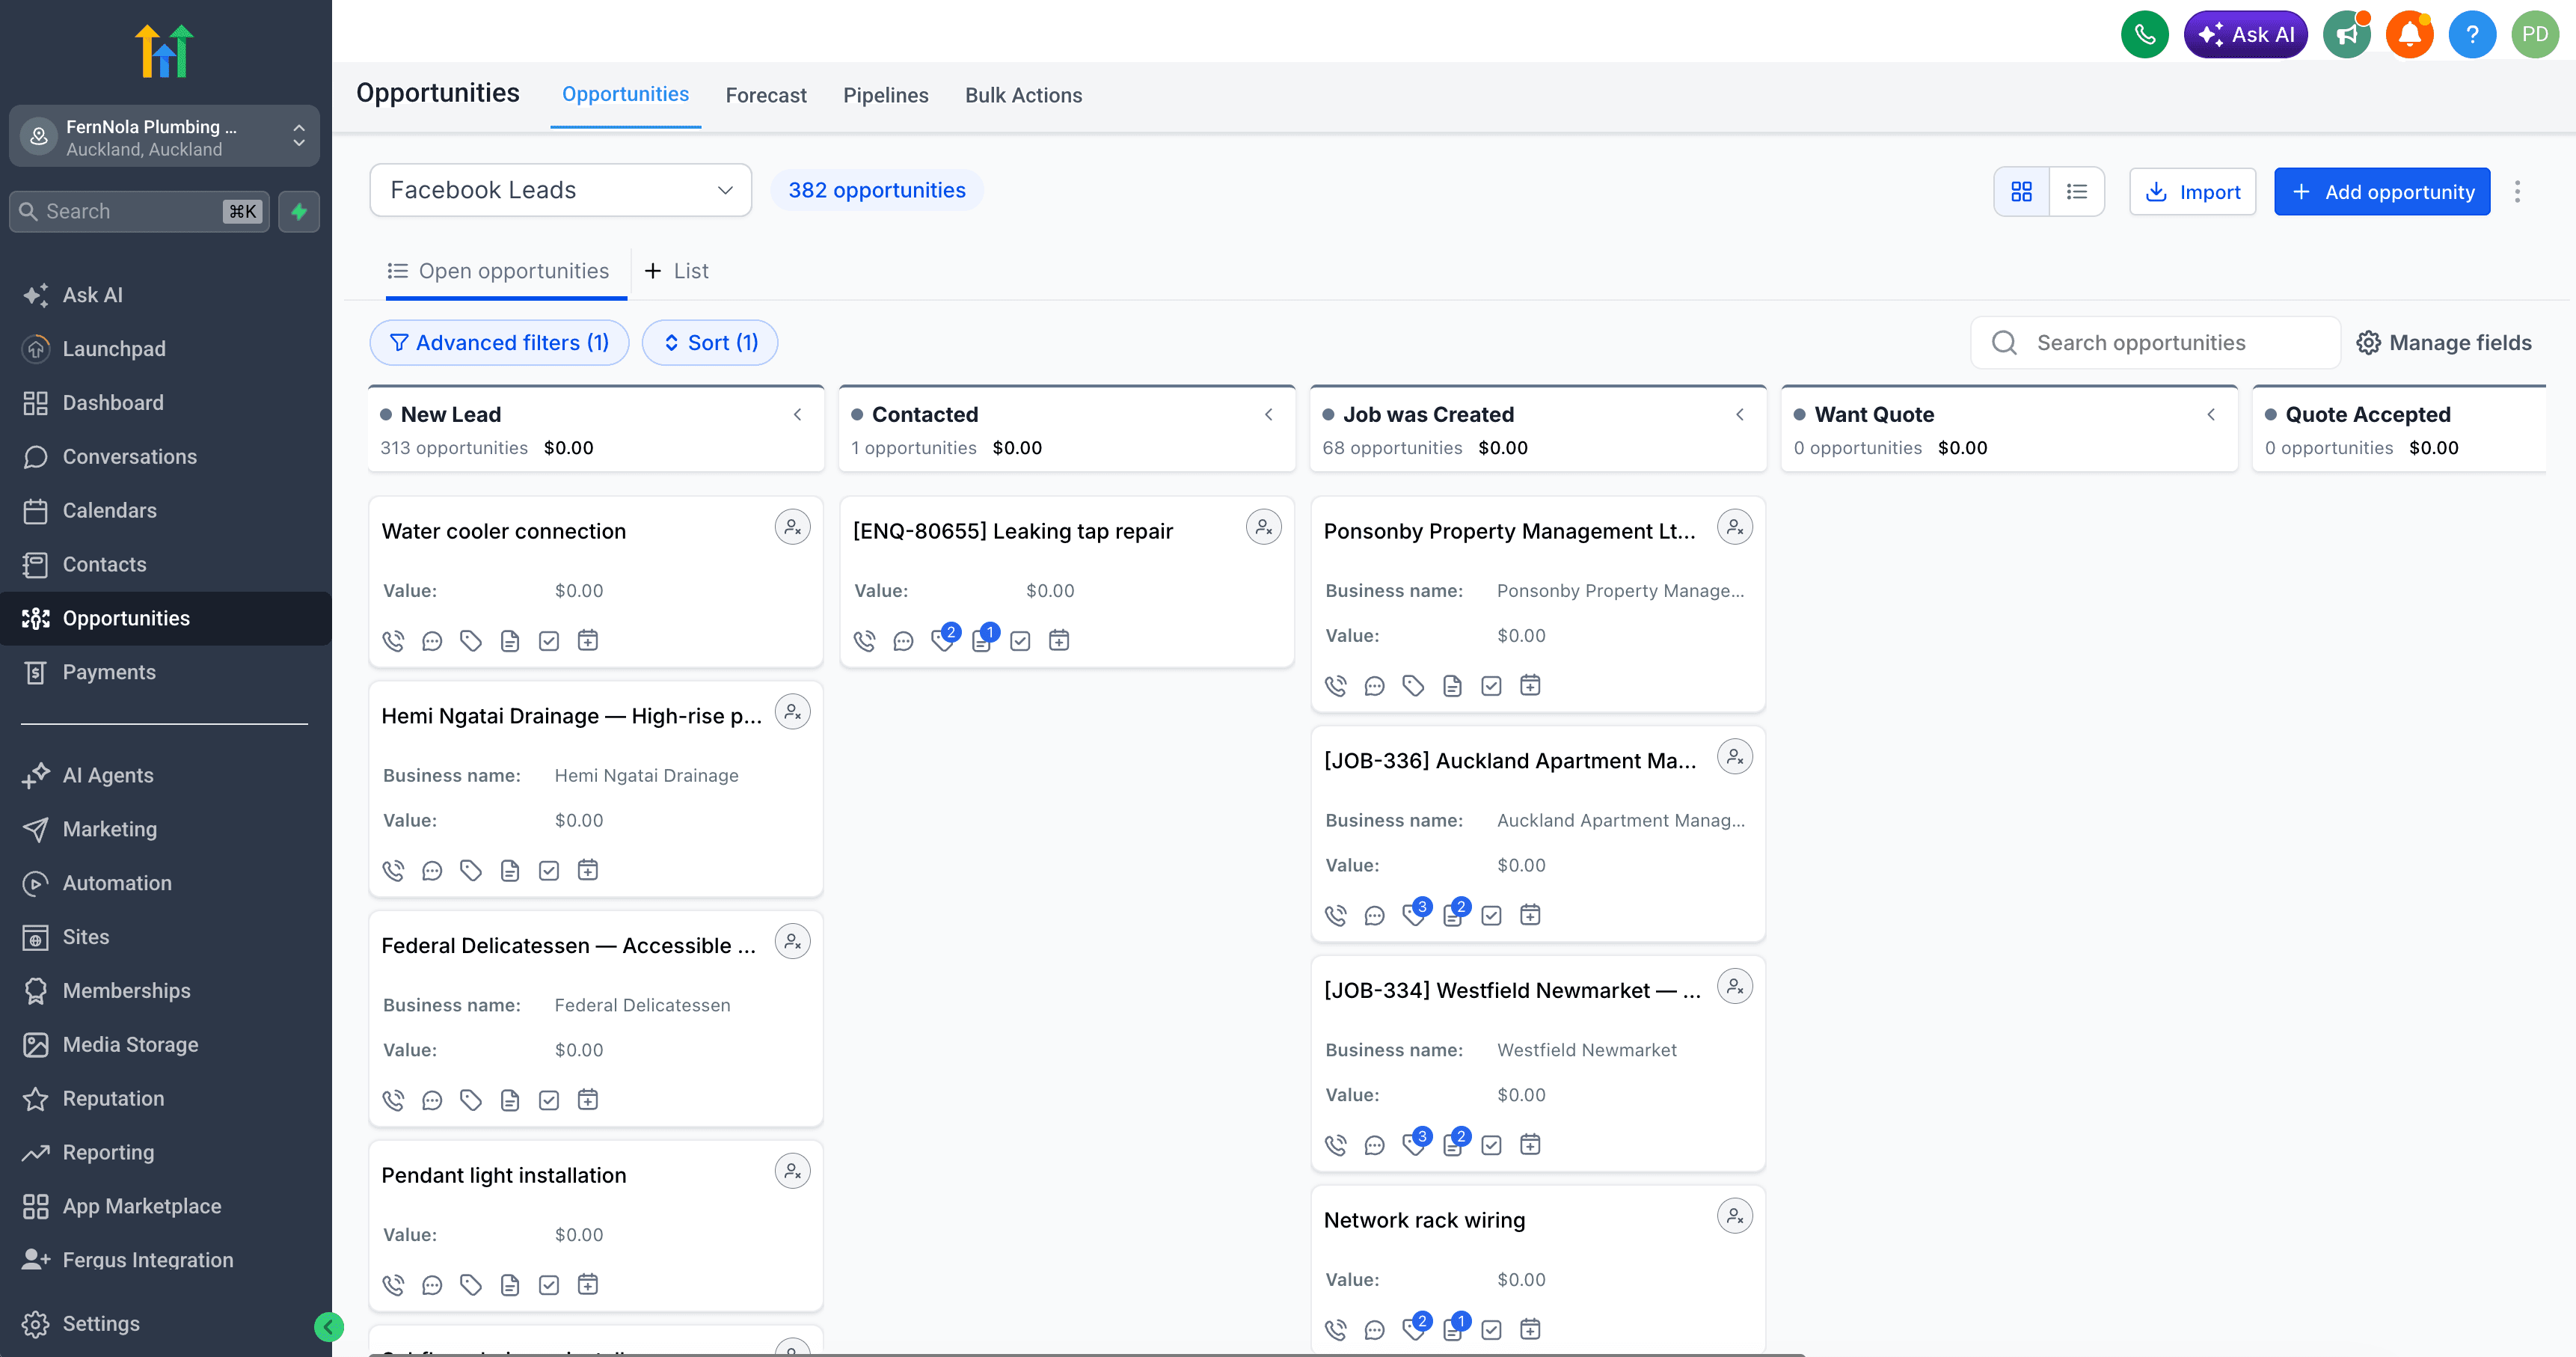Open messages on Federal Delicatessen card
This screenshot has height=1357, width=2576.
432,1101
